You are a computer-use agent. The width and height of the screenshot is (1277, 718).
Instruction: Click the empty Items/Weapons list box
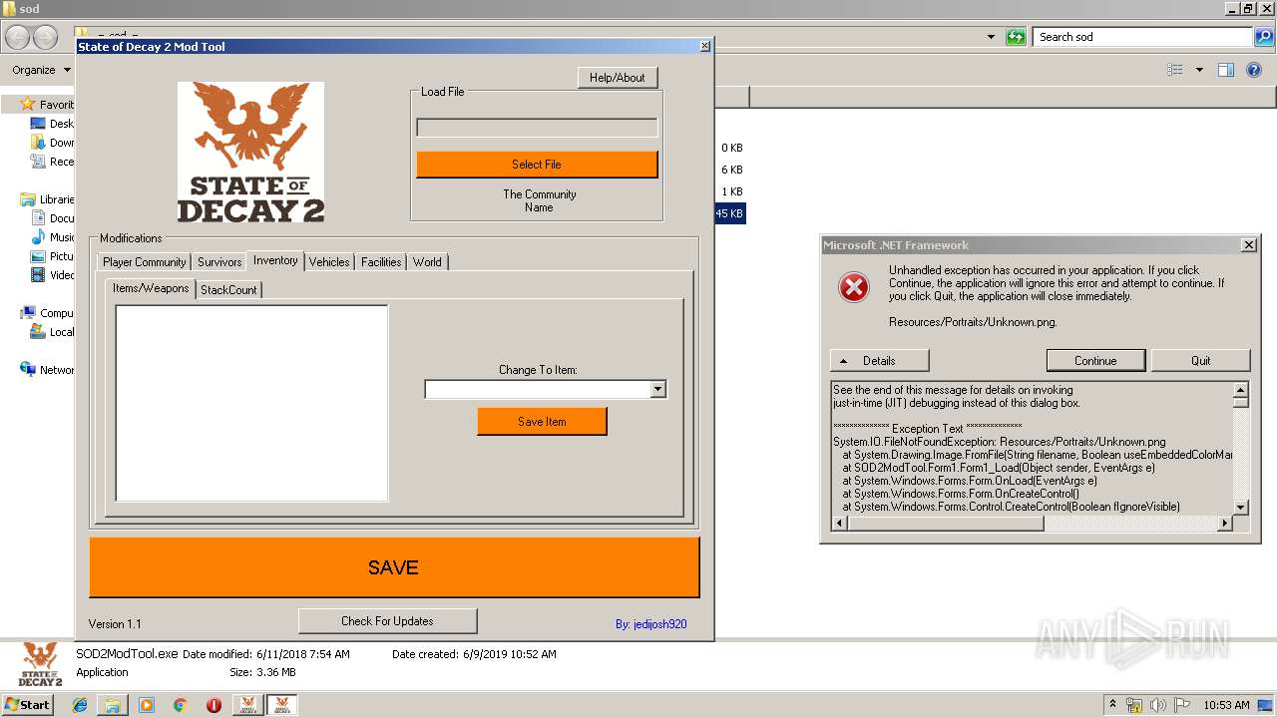(251, 403)
